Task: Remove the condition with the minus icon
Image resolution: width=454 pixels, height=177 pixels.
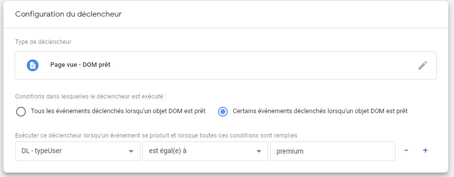Action: (x=406, y=150)
